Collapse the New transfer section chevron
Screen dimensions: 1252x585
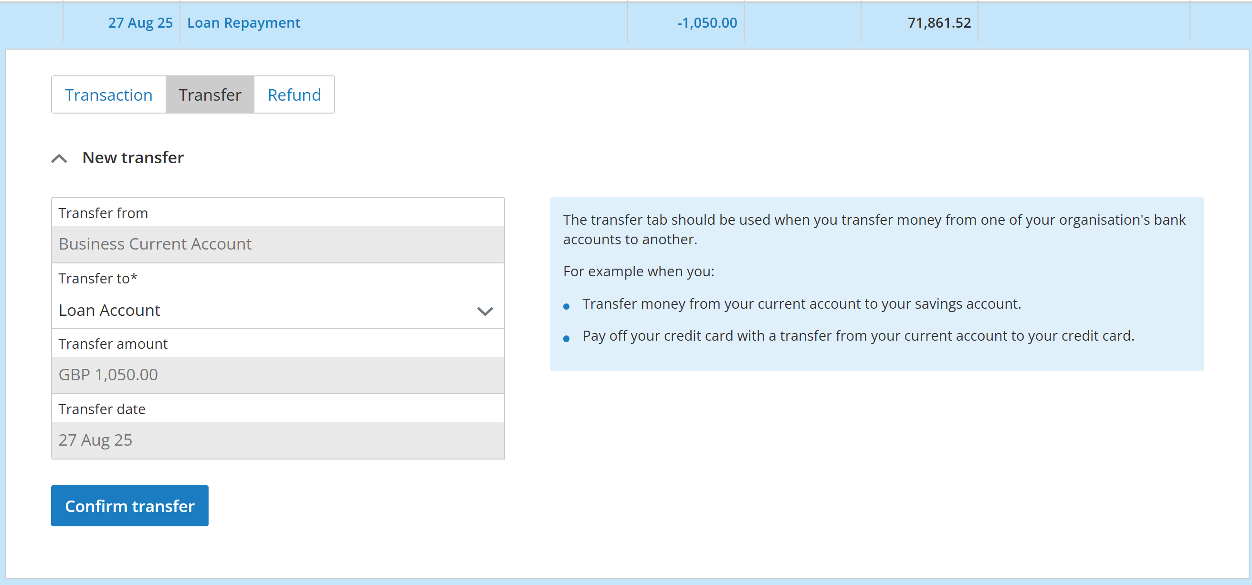pos(59,158)
